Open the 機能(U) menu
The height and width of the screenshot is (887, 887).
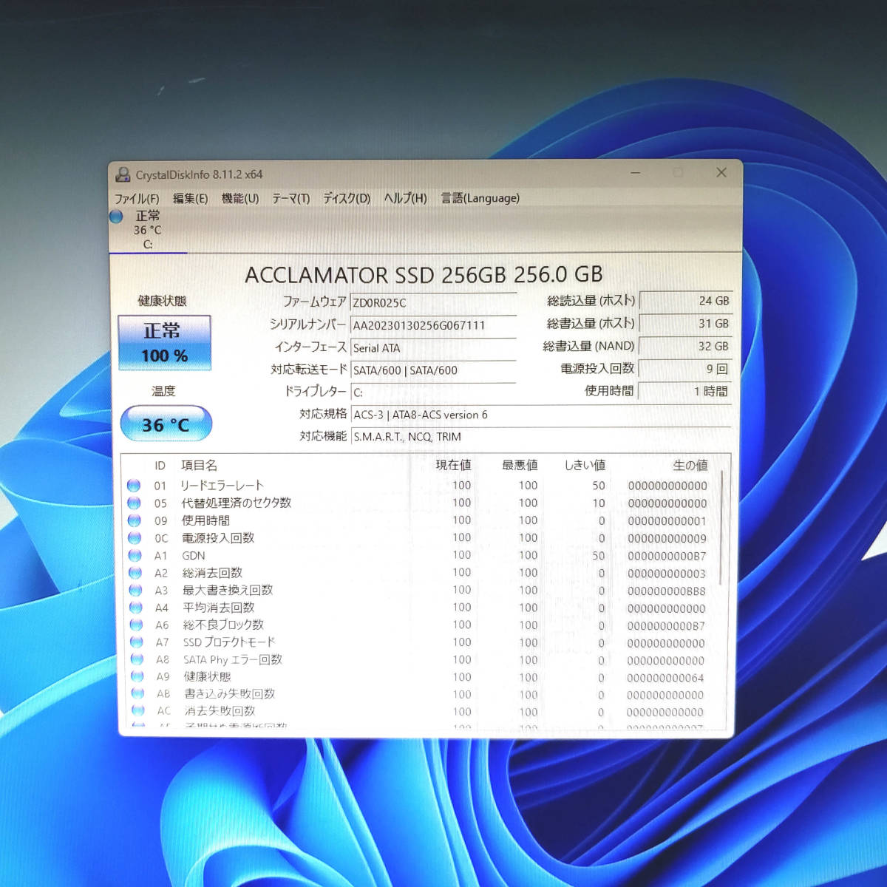240,199
